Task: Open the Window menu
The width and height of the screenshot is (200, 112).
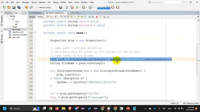Action: [x=84, y=2]
